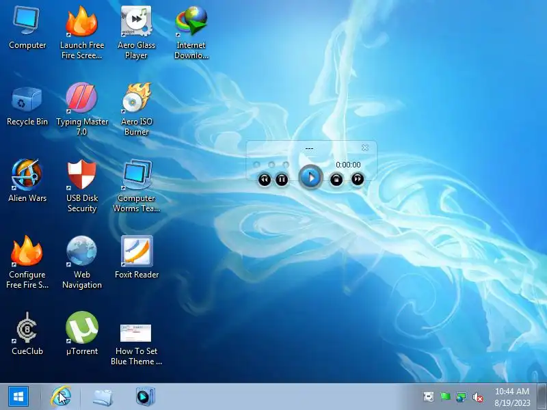Close the media player widget
The height and width of the screenshot is (410, 547).
[365, 148]
